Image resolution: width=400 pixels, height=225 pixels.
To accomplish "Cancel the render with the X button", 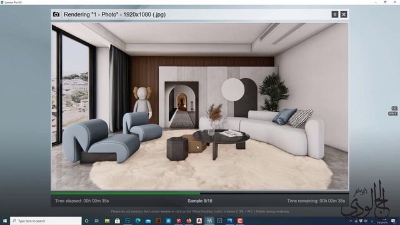I will pyautogui.click(x=344, y=14).
